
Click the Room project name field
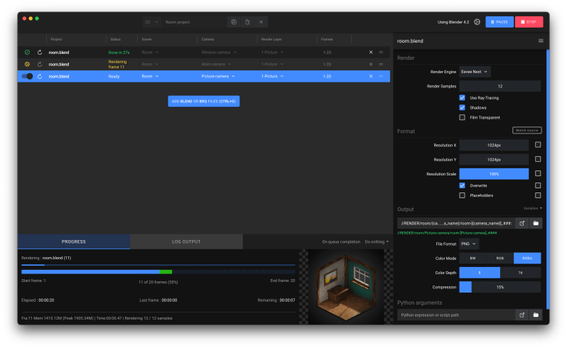pos(195,22)
